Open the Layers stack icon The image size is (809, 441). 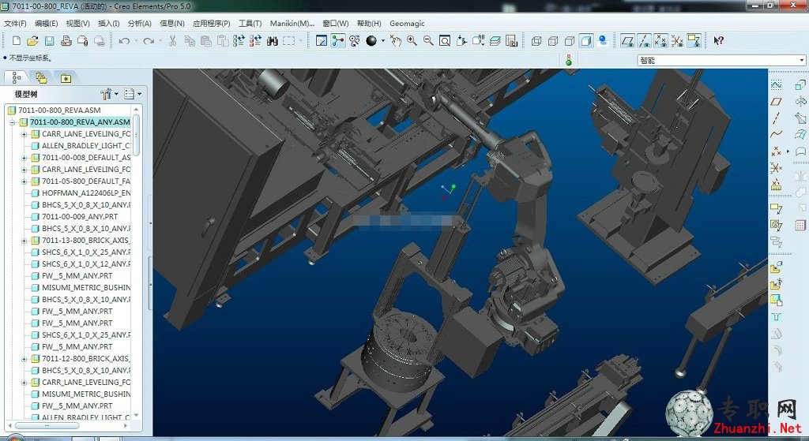(495, 41)
